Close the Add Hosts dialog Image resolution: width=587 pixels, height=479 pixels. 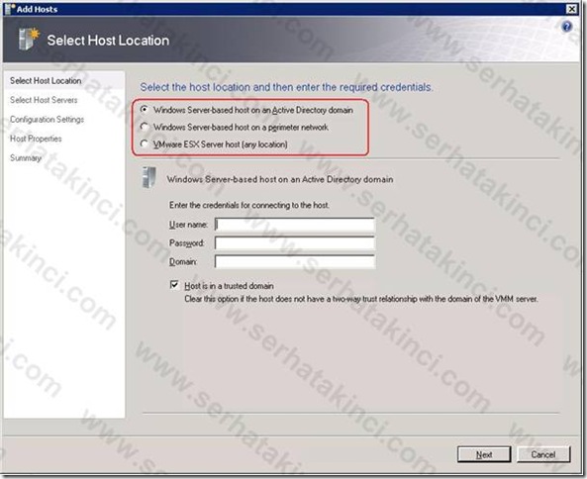[x=572, y=9]
